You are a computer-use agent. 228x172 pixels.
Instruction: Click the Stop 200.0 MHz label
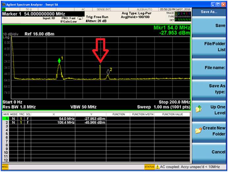pyautogui.click(x=174, y=102)
